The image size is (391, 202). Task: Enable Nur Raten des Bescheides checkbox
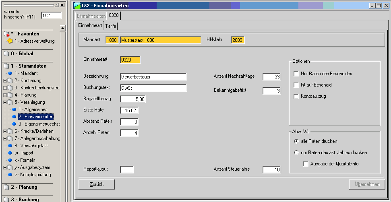pos(296,74)
